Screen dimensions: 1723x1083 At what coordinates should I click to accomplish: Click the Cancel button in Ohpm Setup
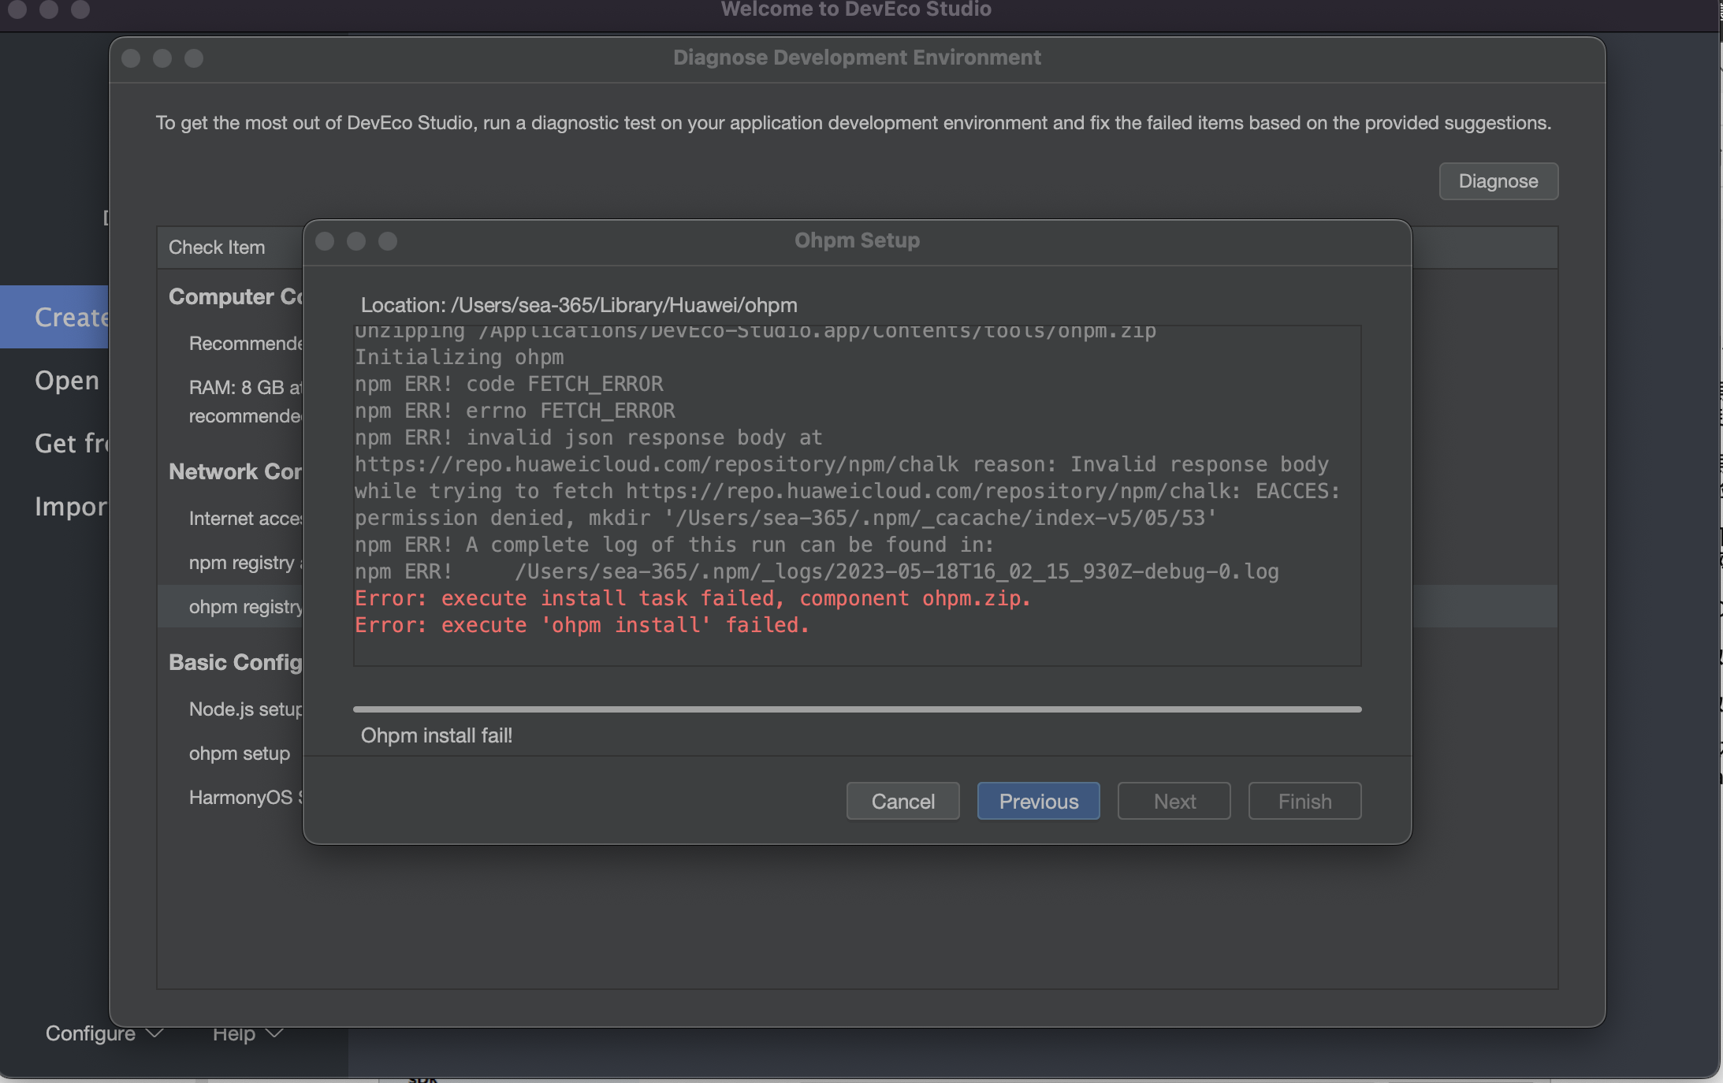tap(902, 801)
